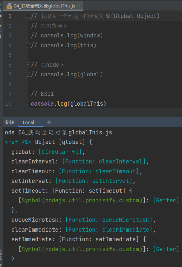This screenshot has width=182, height=267.
Task: Click the comment '// console.log(this)'
Action: click(64, 45)
